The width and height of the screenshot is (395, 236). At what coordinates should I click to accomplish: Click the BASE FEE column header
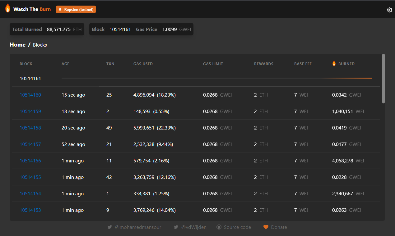[303, 64]
